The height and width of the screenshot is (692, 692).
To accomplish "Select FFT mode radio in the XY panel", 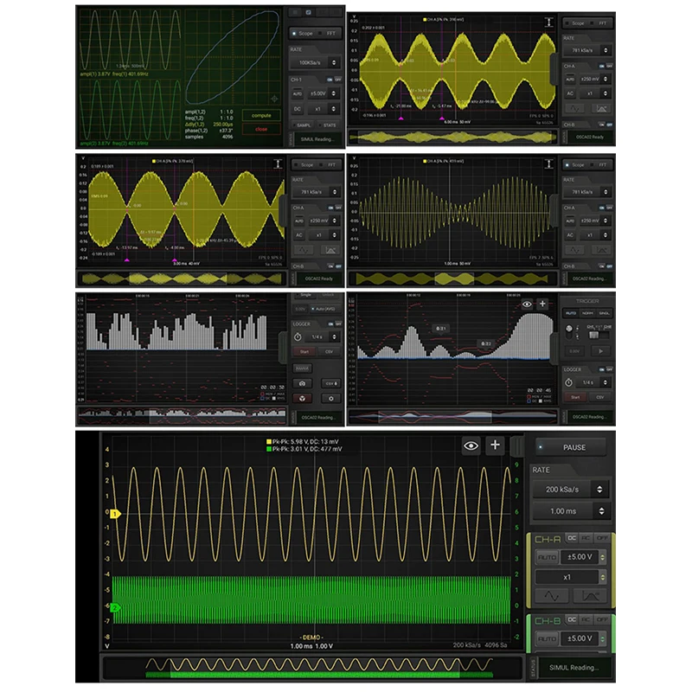I will [328, 34].
